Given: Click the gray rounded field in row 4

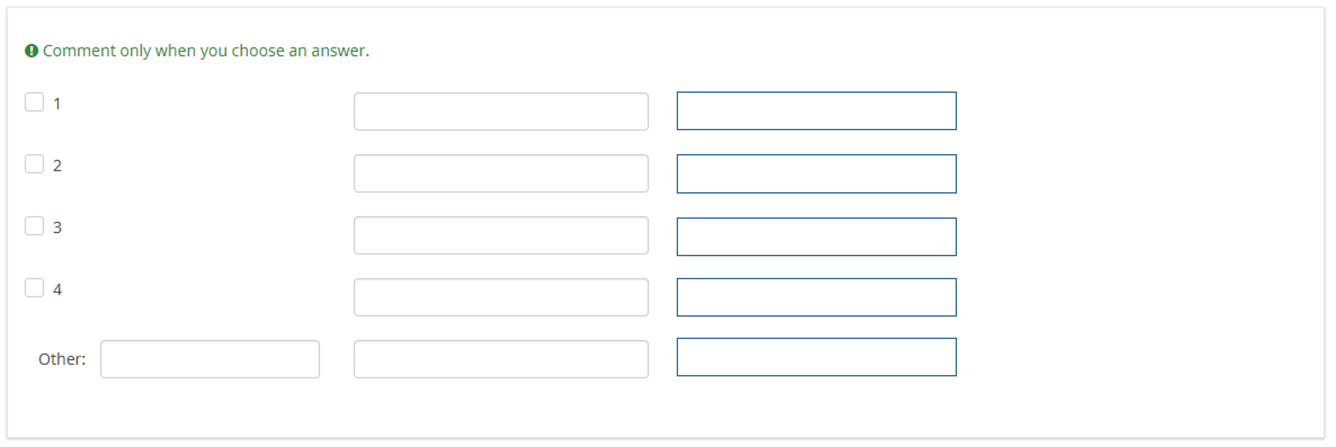Looking at the screenshot, I should pos(501,297).
